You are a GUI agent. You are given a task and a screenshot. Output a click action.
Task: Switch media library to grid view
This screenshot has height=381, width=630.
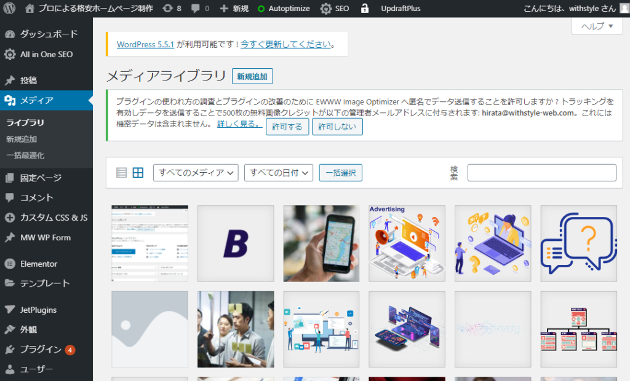tap(138, 173)
